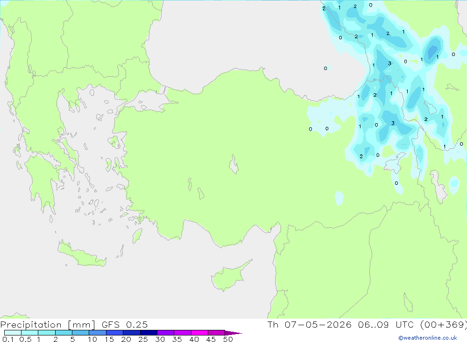Image resolution: width=467 pixels, height=342 pixels.
Task: Select the 0.5–1 mm legend swatch
Action: click(x=30, y=333)
